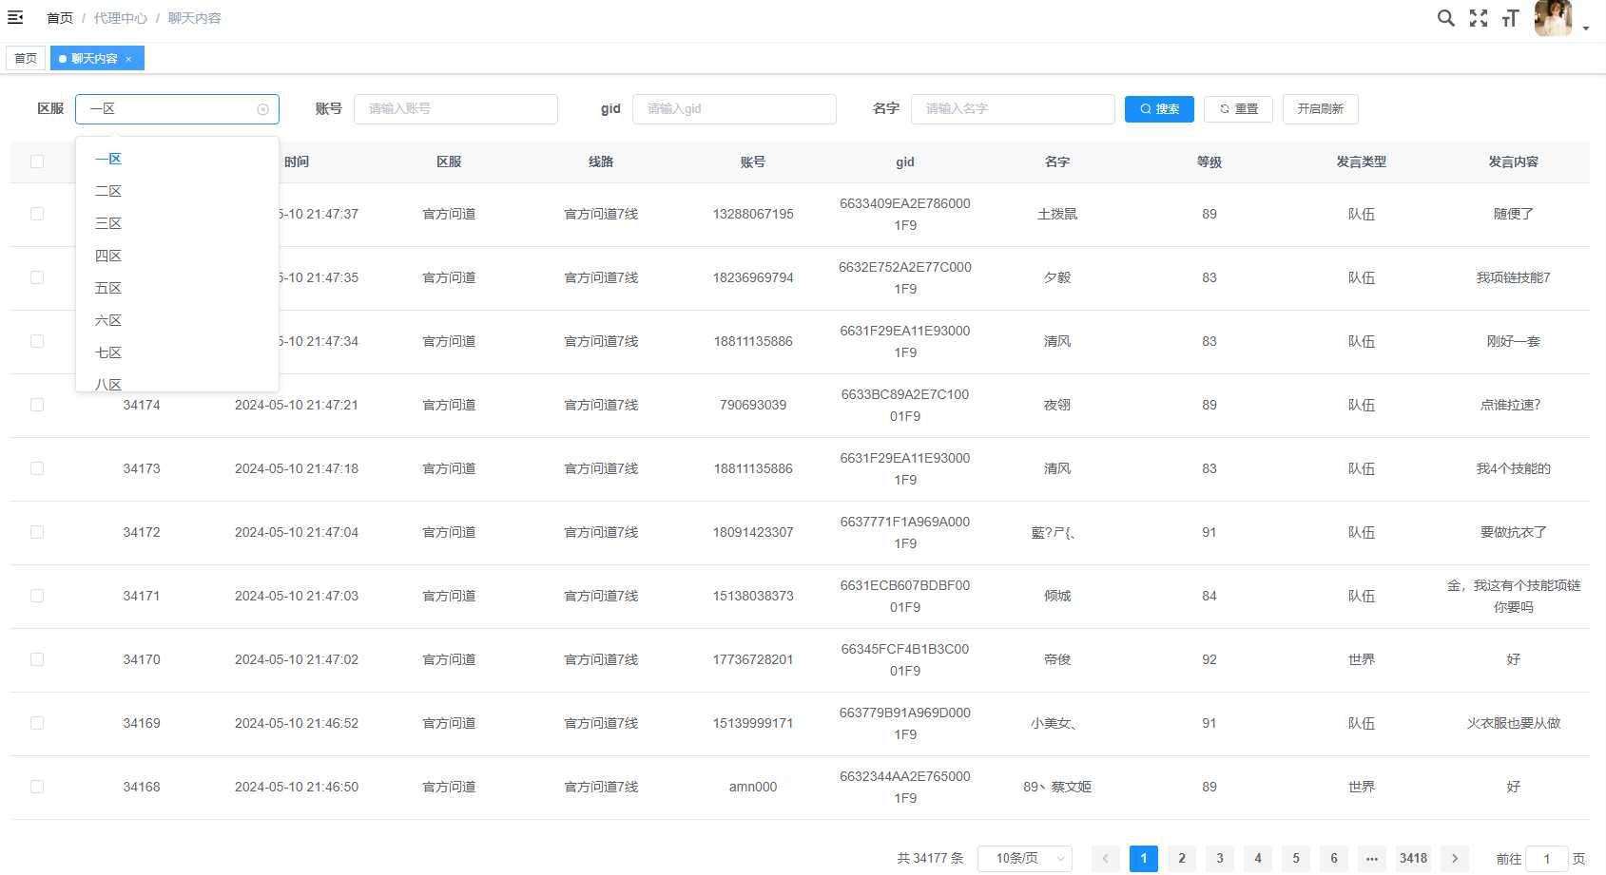This screenshot has width=1606, height=875.
Task: Check the row with id 34174
Action: pyautogui.click(x=37, y=405)
